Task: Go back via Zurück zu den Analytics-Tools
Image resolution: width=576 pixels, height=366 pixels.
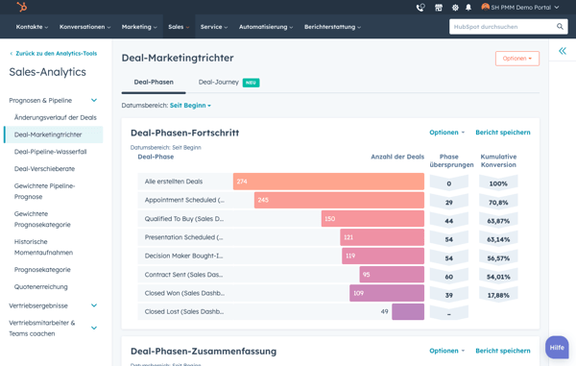Action: point(53,53)
